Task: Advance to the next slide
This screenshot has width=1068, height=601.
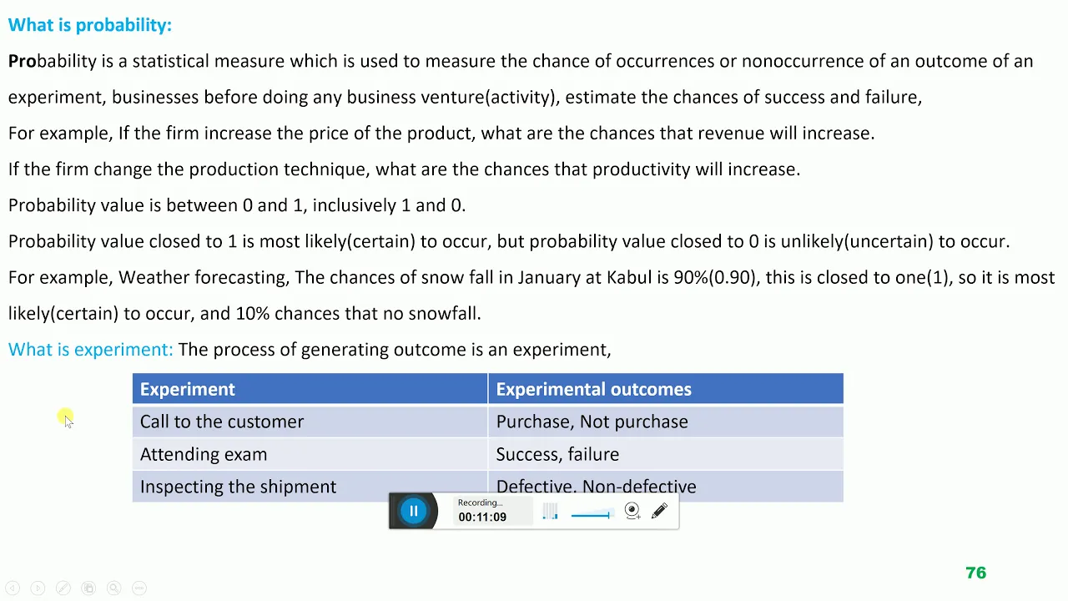Action: (x=38, y=588)
